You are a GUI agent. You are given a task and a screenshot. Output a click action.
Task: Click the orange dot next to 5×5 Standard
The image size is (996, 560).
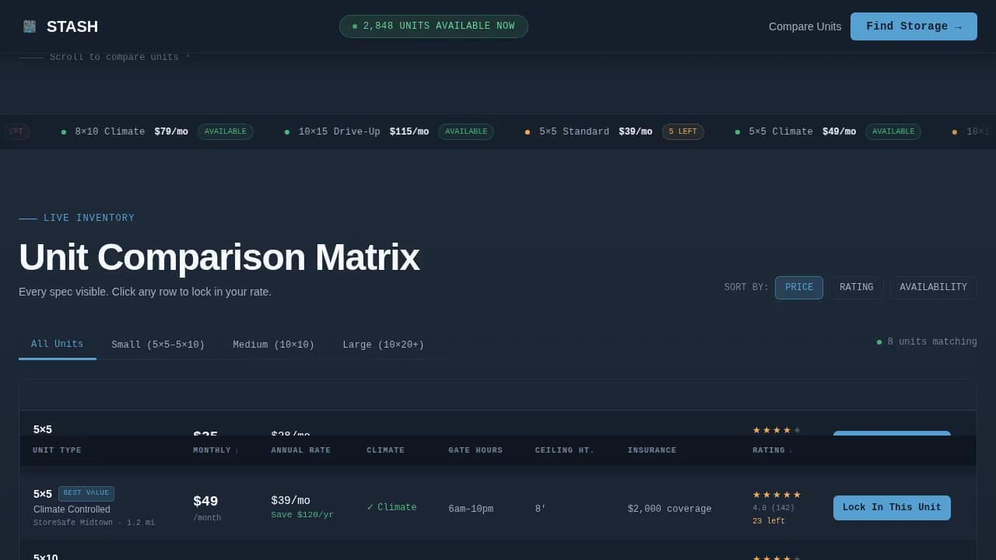[527, 131]
